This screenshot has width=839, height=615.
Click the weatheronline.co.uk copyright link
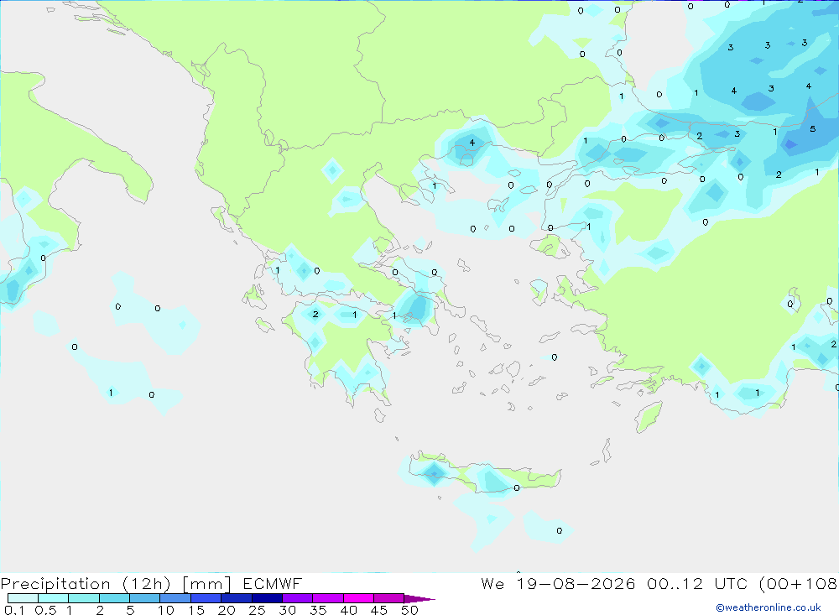tap(768, 607)
